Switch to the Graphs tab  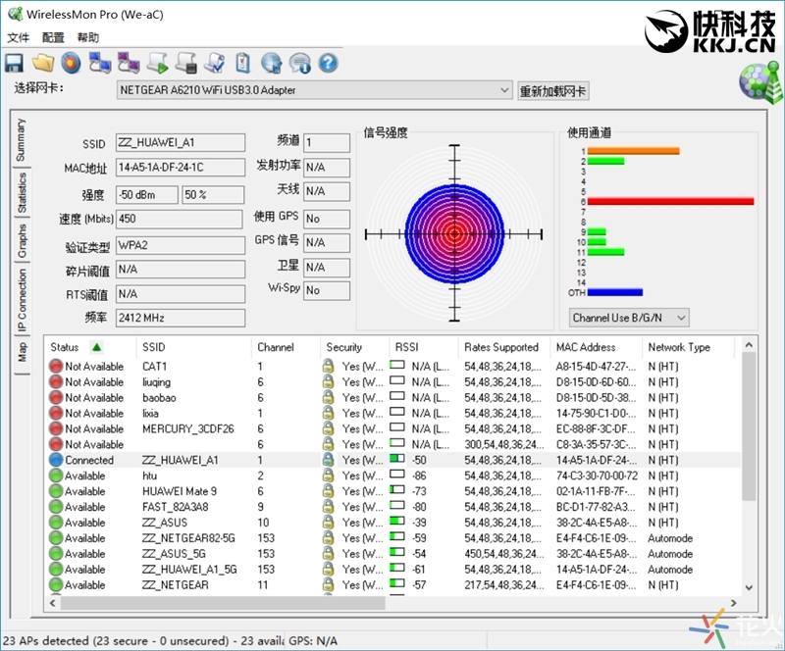click(22, 240)
